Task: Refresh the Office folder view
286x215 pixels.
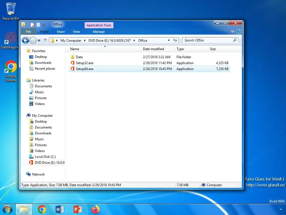Action: 175,40
